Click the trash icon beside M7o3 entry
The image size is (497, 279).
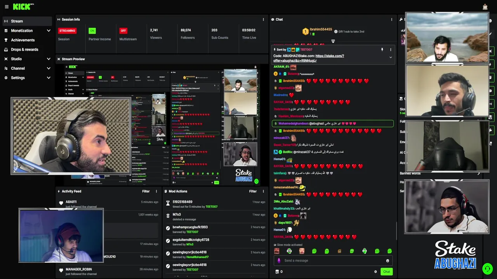168,216
